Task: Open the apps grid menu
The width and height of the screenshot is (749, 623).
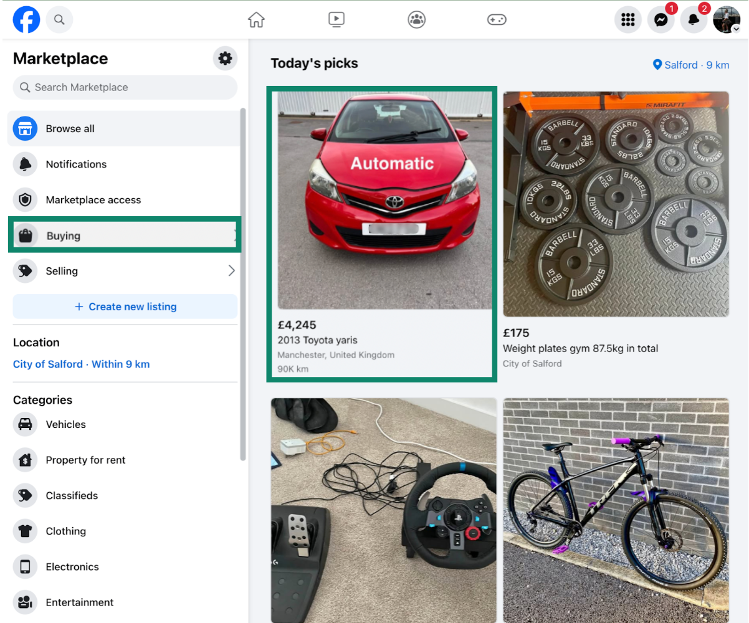Action: [627, 19]
